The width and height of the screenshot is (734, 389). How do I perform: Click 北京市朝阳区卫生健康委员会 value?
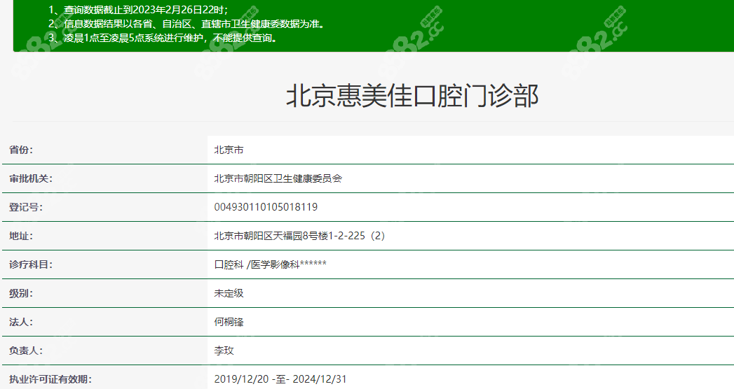point(278,178)
